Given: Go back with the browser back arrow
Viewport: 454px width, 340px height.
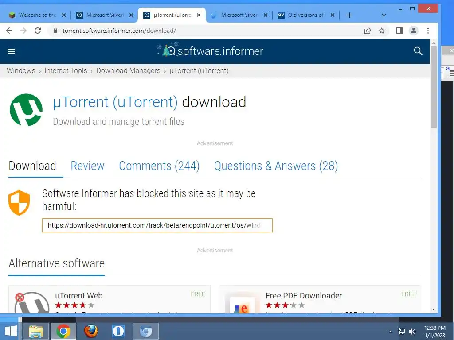Looking at the screenshot, I should pos(9,31).
